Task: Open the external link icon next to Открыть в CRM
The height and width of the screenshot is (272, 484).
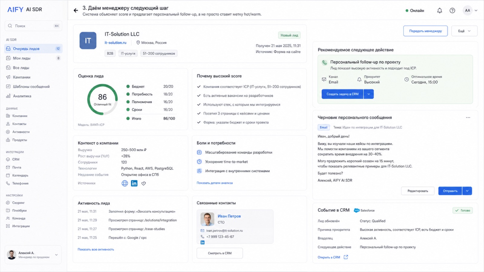Action: tap(346, 257)
